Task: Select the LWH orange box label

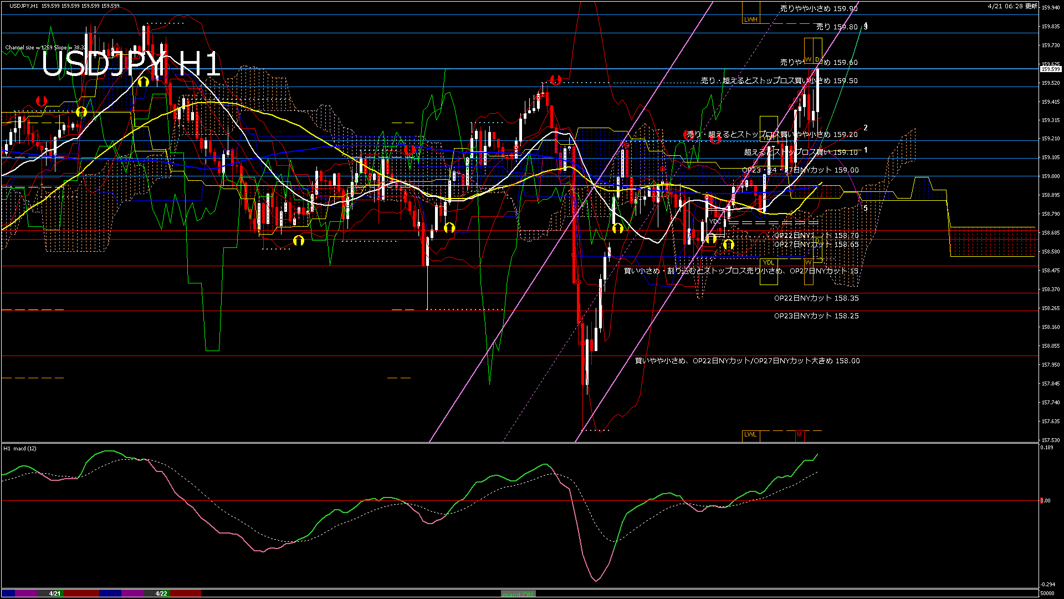Action: (x=750, y=20)
